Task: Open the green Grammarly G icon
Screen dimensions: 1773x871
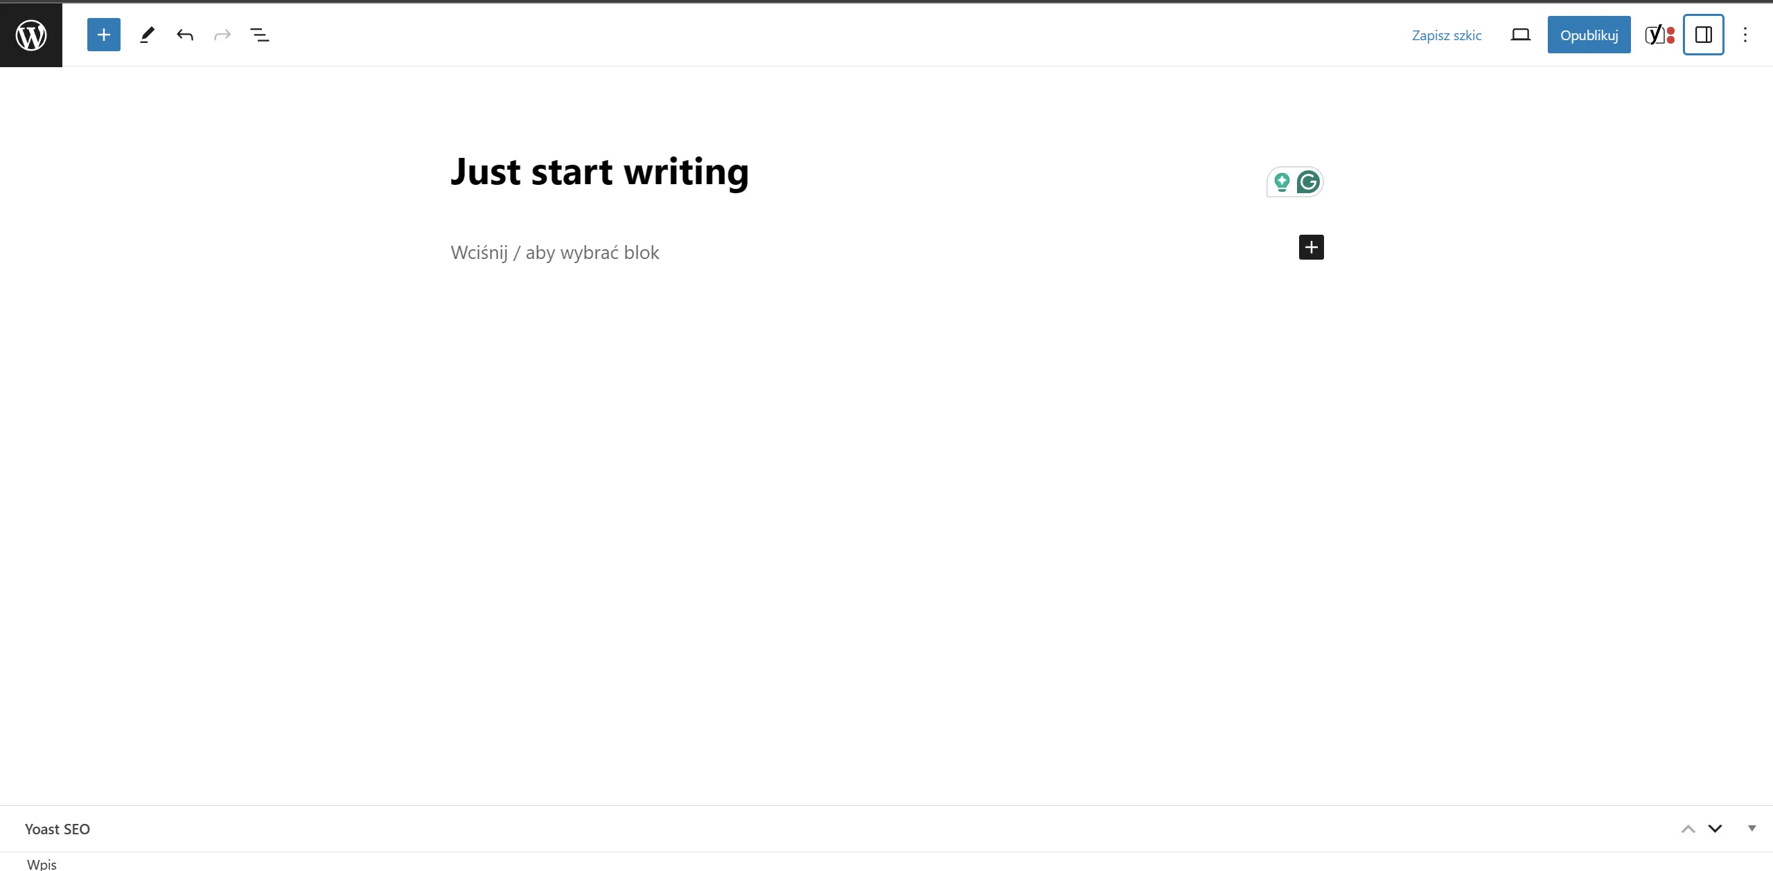Action: pyautogui.click(x=1308, y=182)
